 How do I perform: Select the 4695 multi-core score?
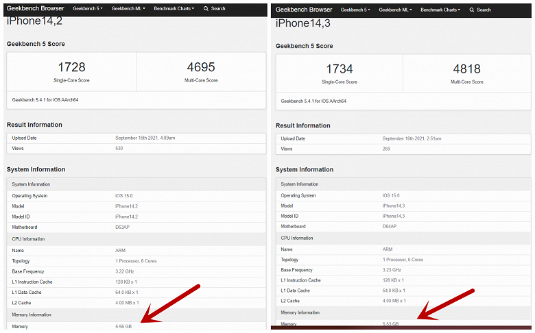(200, 67)
